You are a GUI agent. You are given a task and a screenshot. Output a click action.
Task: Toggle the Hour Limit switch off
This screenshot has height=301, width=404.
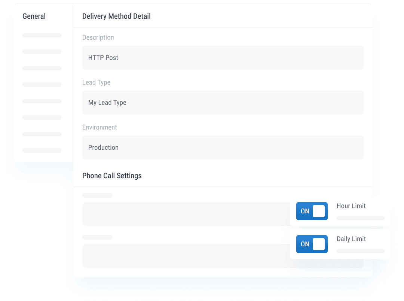point(312,211)
